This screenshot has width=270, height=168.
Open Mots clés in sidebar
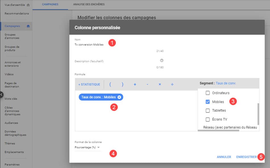point(11,99)
